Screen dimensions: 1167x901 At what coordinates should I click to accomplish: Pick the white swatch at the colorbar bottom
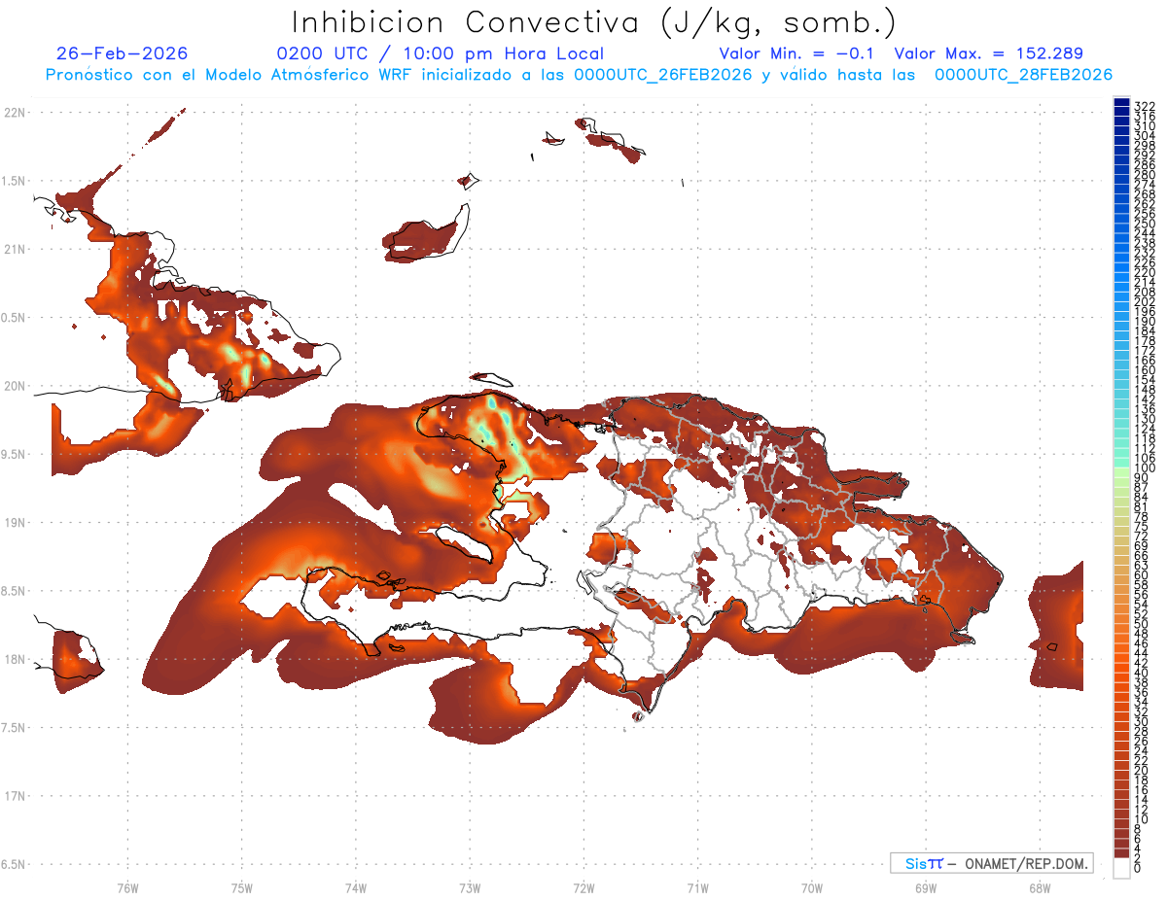click(x=1121, y=869)
